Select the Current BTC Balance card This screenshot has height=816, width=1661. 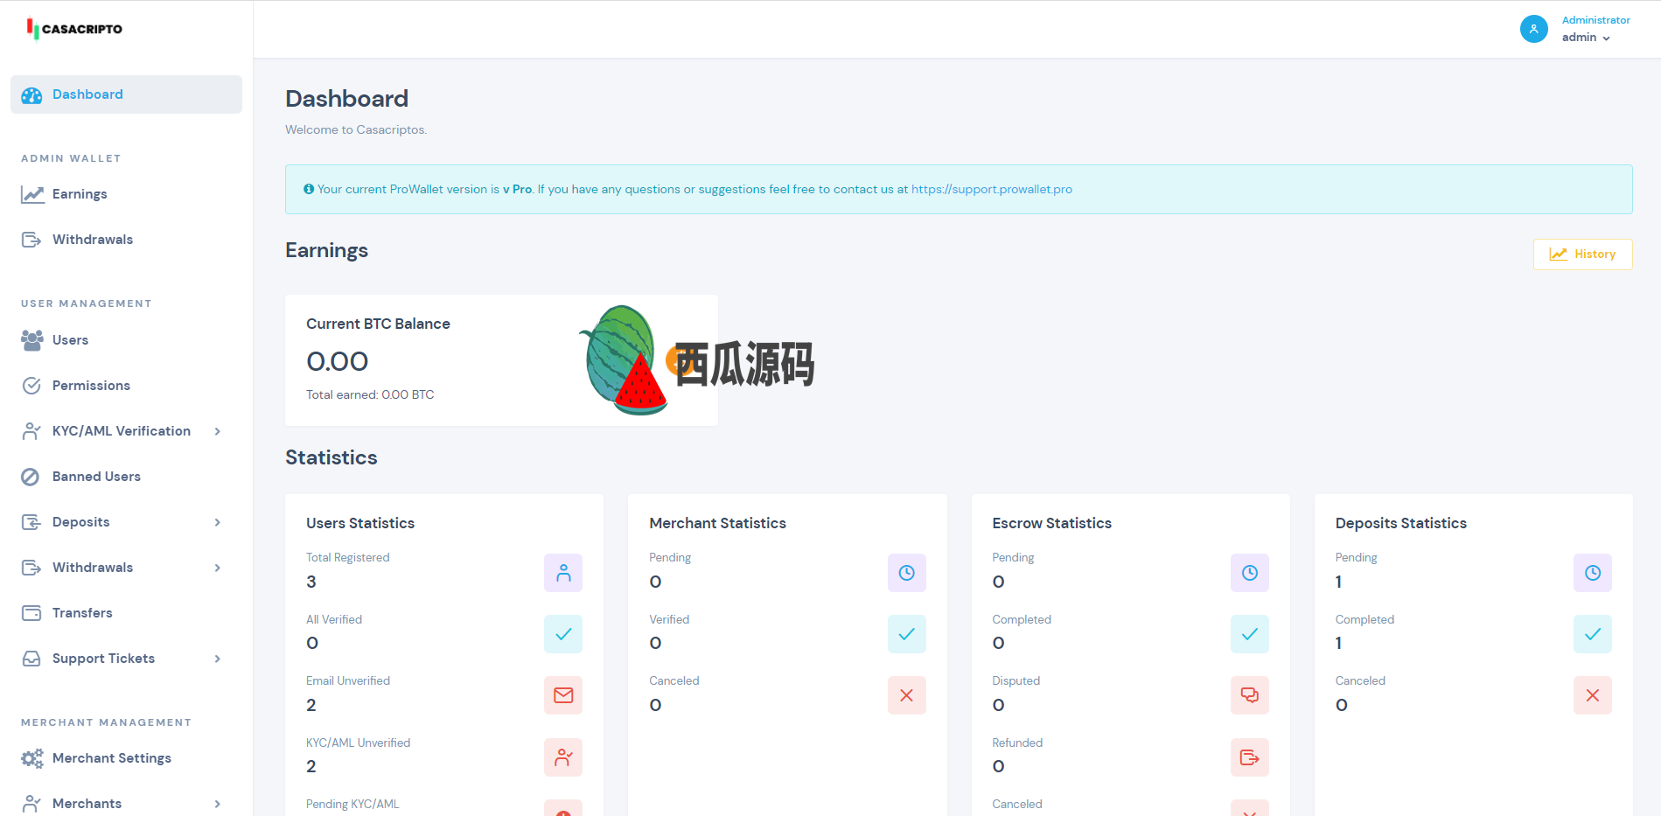click(x=501, y=360)
